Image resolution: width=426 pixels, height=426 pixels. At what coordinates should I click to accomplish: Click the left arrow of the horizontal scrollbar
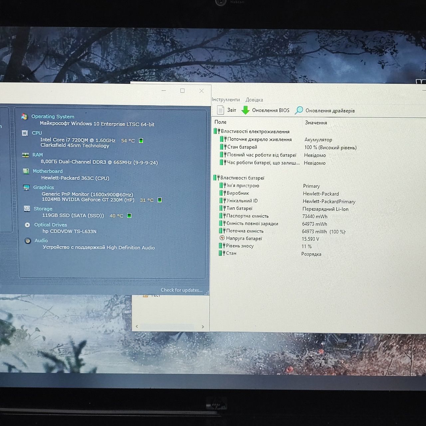pyautogui.click(x=137, y=326)
